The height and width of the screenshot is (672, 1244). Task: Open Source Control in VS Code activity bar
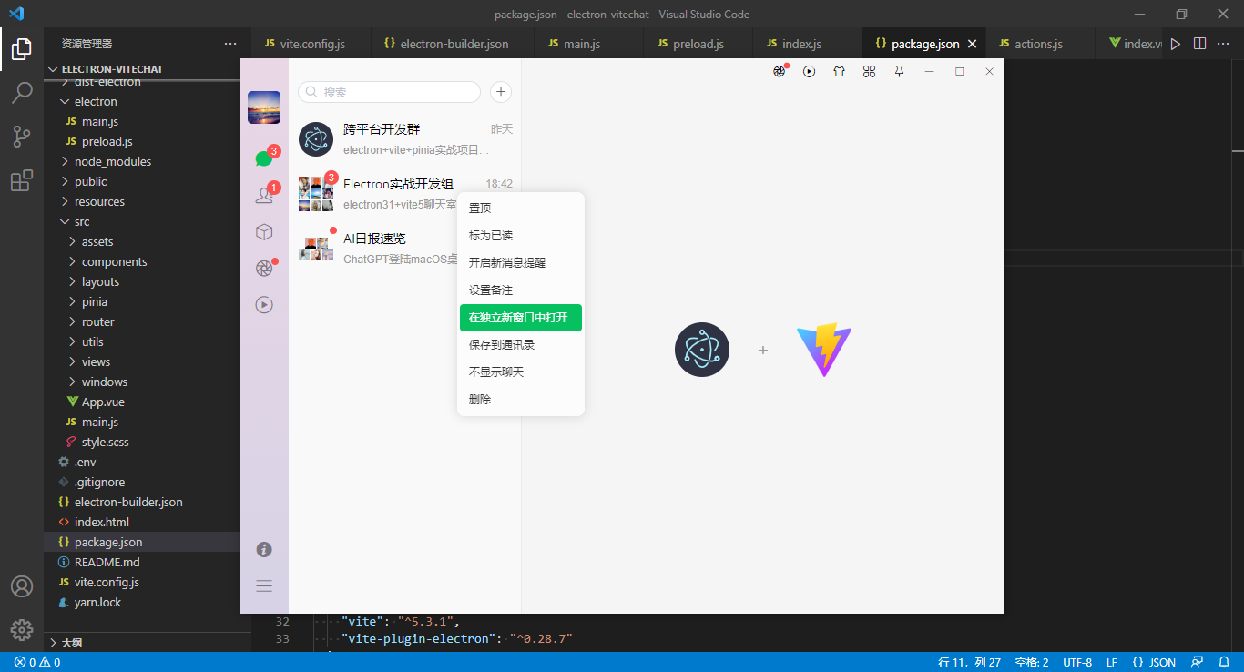point(22,135)
